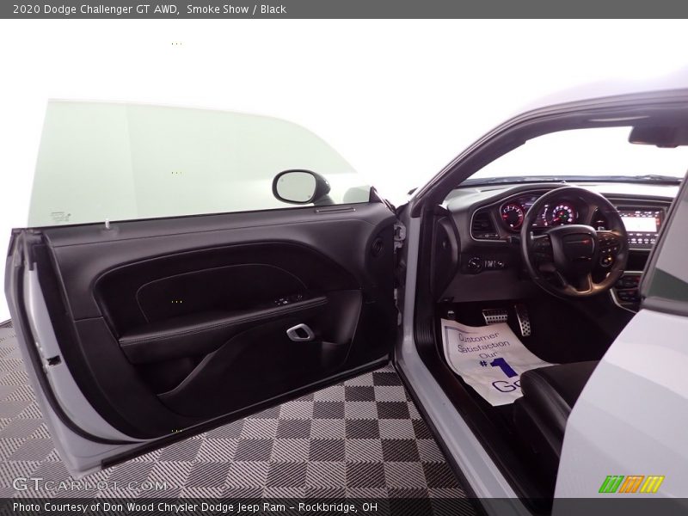This screenshot has width=688, height=516.
Task: Click the title text '2020 Dodge Challenger GT AWD'
Action: 95,9
